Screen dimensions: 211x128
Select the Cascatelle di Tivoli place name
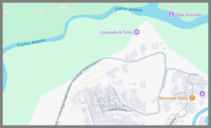click(x=116, y=32)
